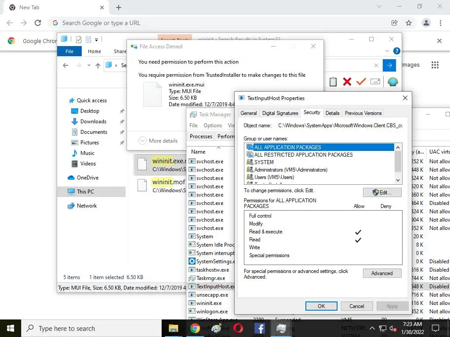The height and width of the screenshot is (337, 450).
Task: Click the orange checkmark icon in Explorer toolbar
Action: point(361,82)
